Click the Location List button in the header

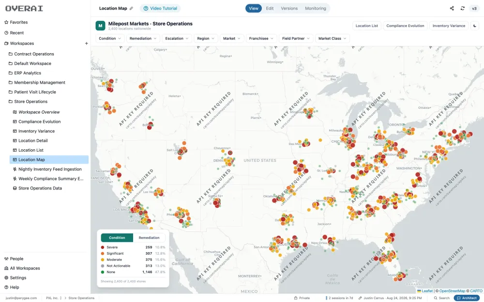pos(367,26)
